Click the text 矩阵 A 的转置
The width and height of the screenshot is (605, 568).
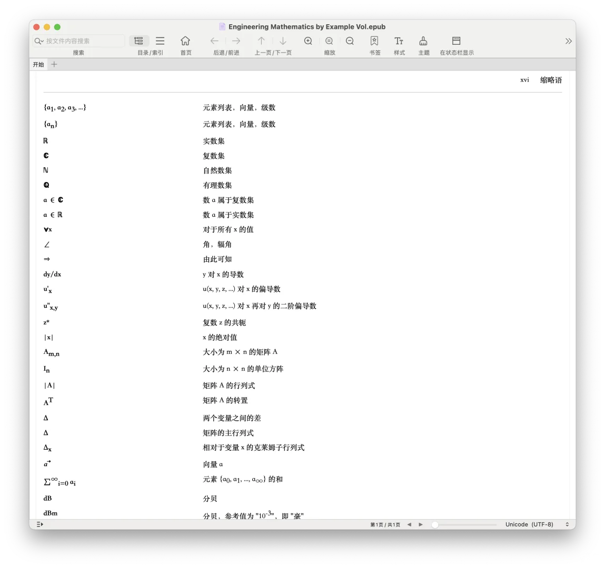(x=225, y=400)
